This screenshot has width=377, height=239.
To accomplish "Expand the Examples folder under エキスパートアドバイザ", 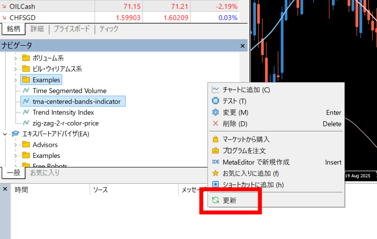I will pos(15,156).
